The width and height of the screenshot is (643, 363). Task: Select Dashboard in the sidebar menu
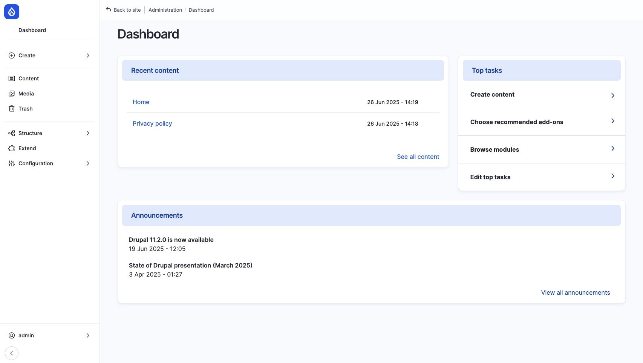pyautogui.click(x=32, y=30)
